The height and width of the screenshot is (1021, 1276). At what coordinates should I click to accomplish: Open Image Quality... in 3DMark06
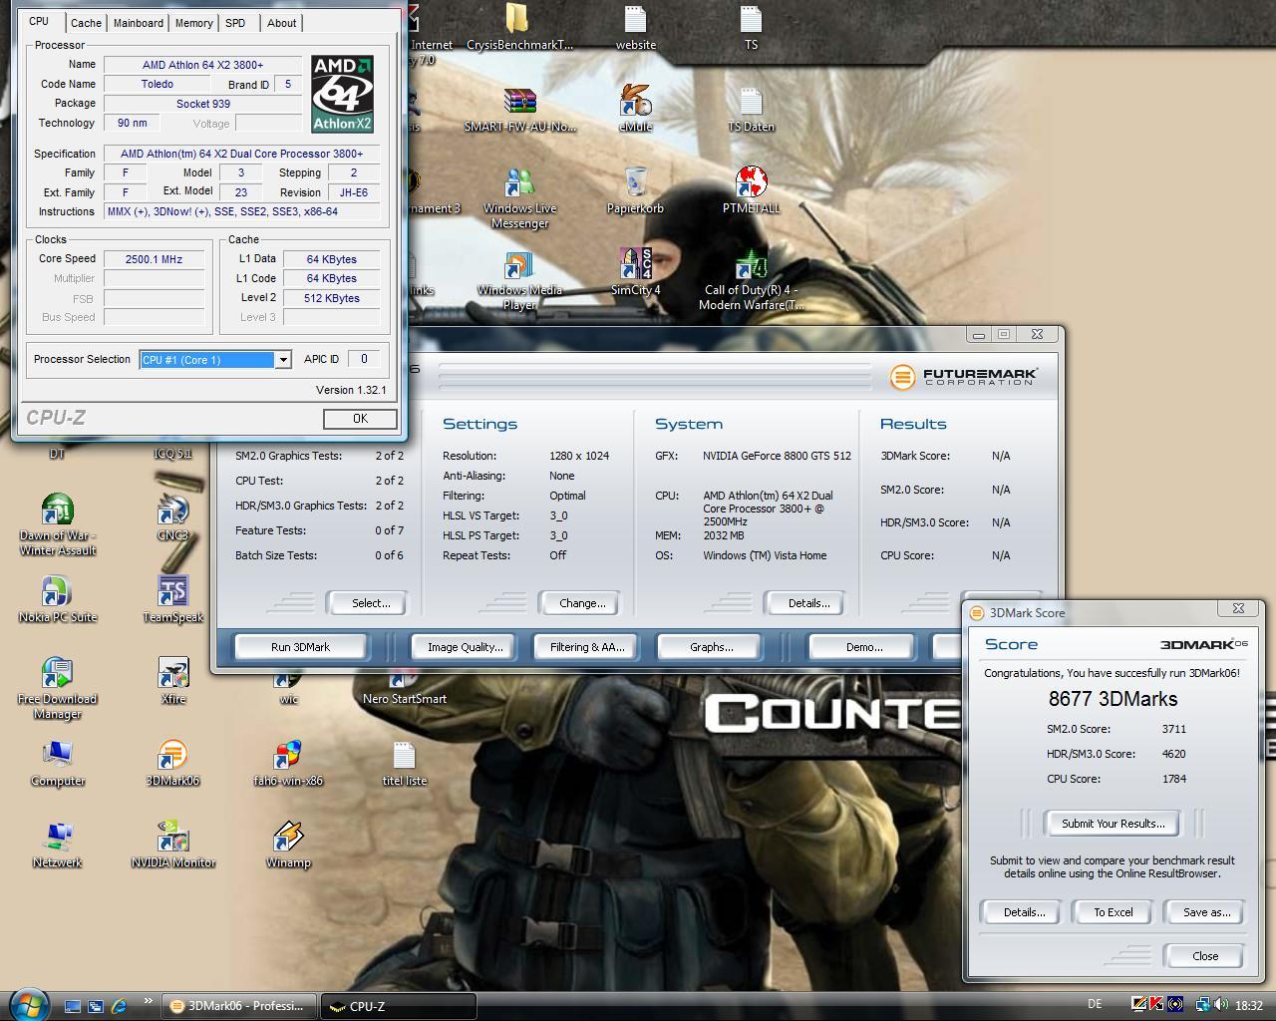point(465,647)
